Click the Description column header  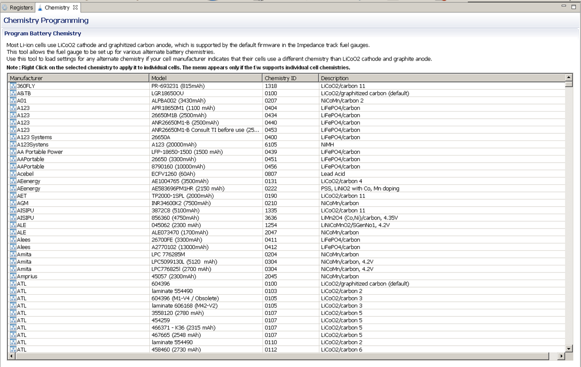(442, 78)
